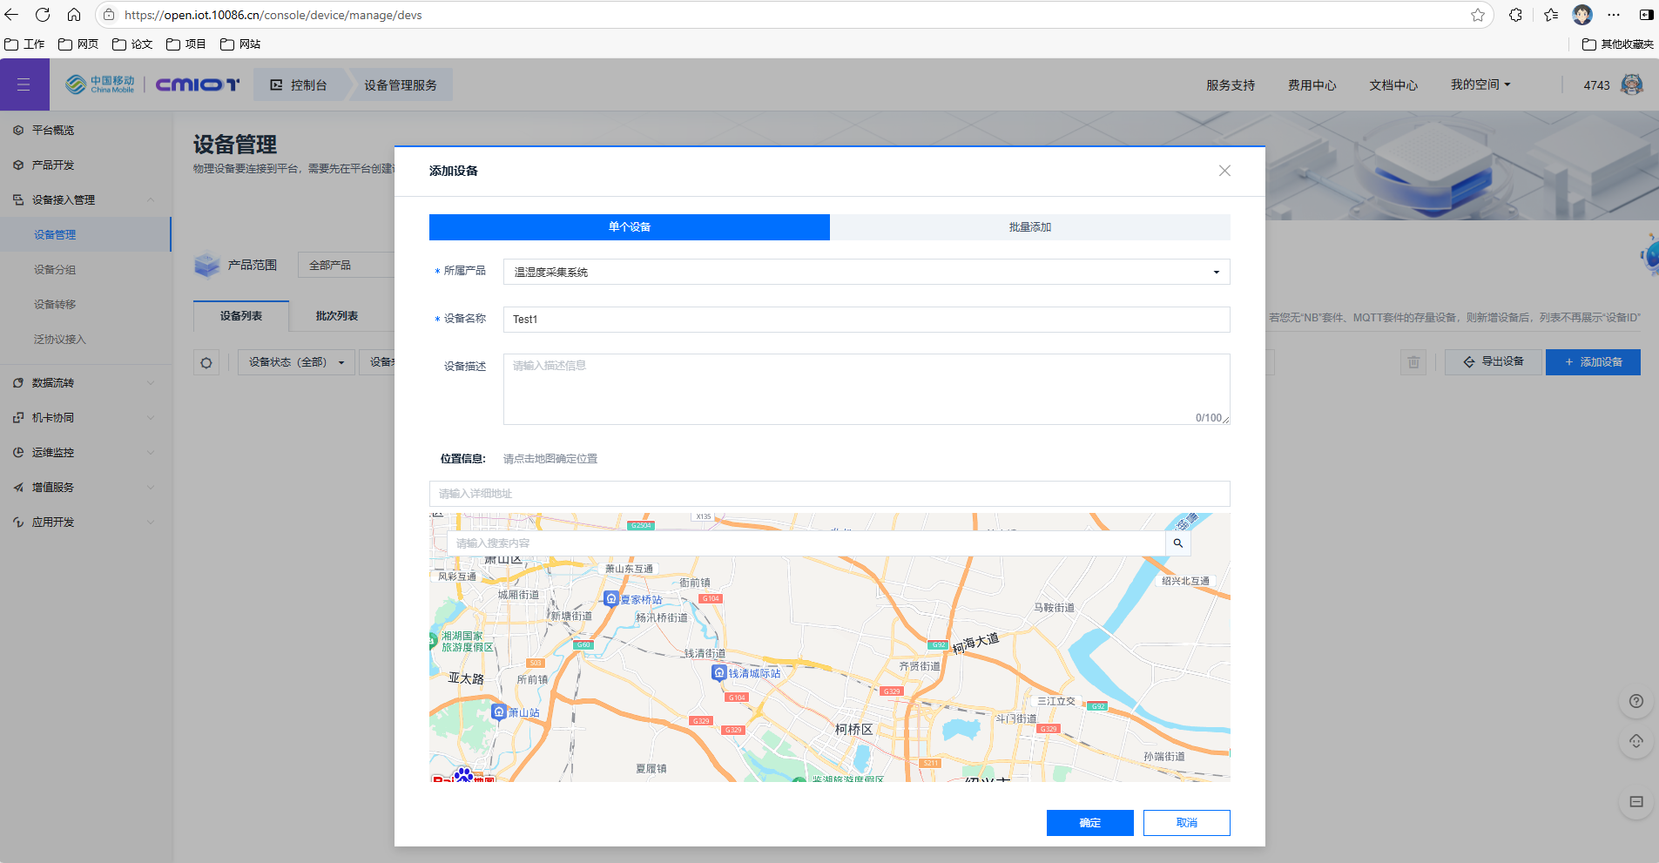Open the 应用开发 sidebar icon

[17, 522]
